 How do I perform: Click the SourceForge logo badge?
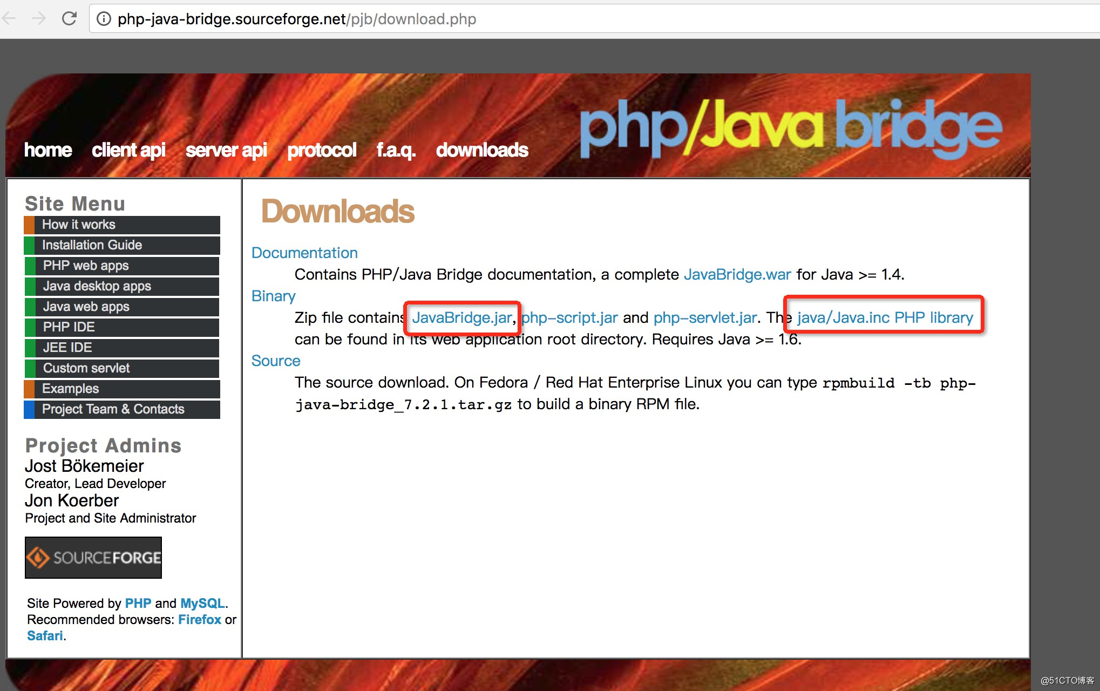[x=93, y=558]
